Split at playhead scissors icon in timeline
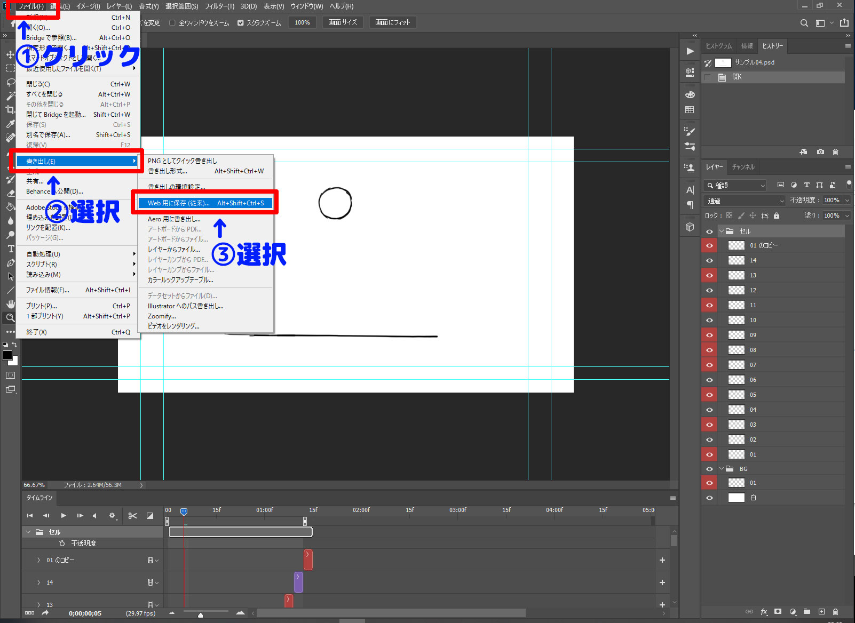The height and width of the screenshot is (623, 855). click(132, 516)
